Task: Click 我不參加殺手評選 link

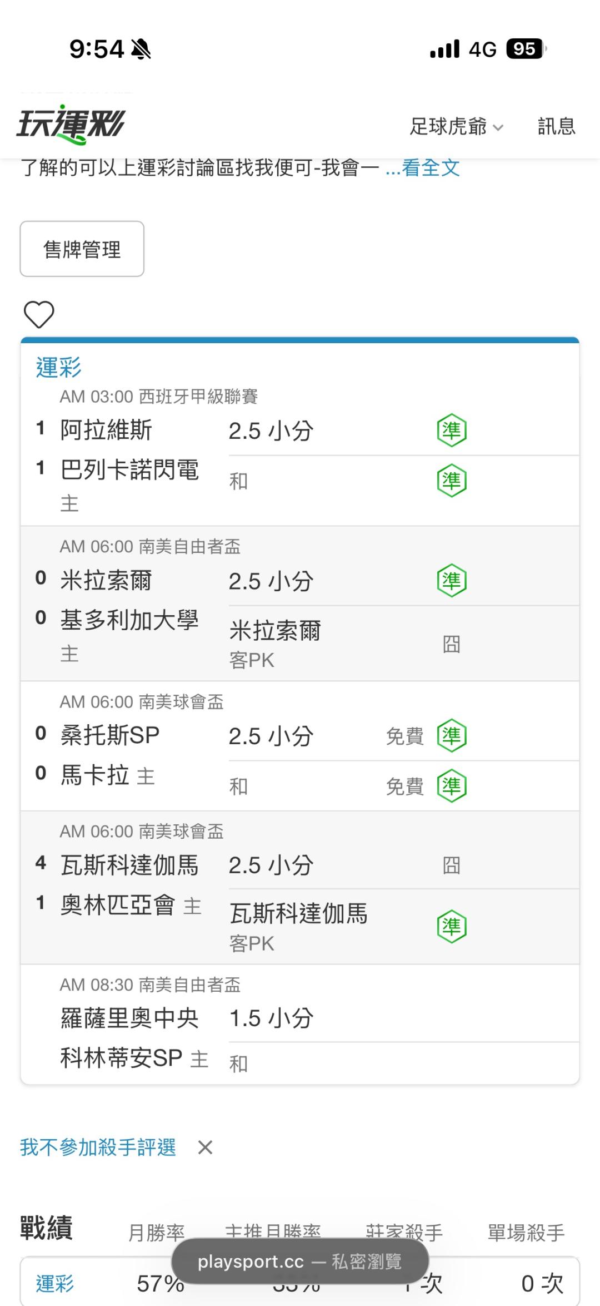Action: (x=98, y=1147)
